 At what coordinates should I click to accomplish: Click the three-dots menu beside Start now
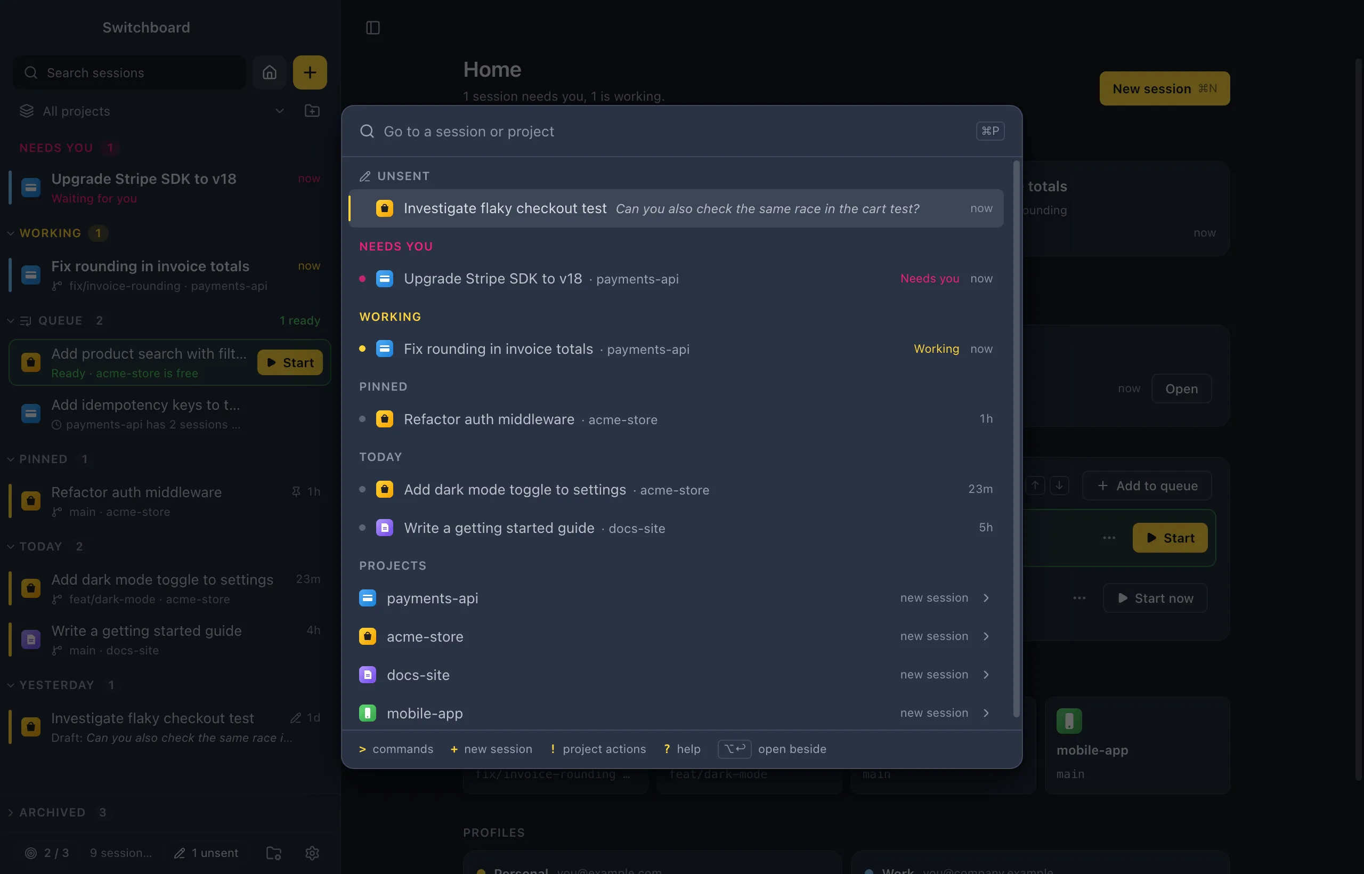(x=1079, y=598)
